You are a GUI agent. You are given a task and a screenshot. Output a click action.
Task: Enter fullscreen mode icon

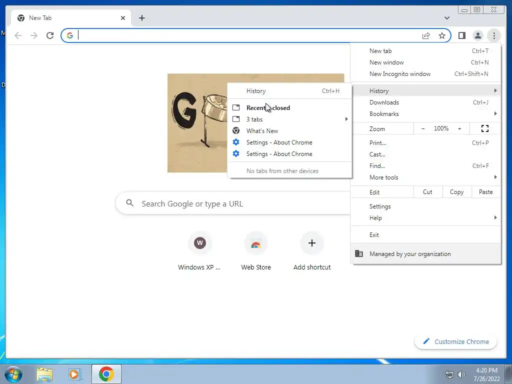click(x=485, y=128)
